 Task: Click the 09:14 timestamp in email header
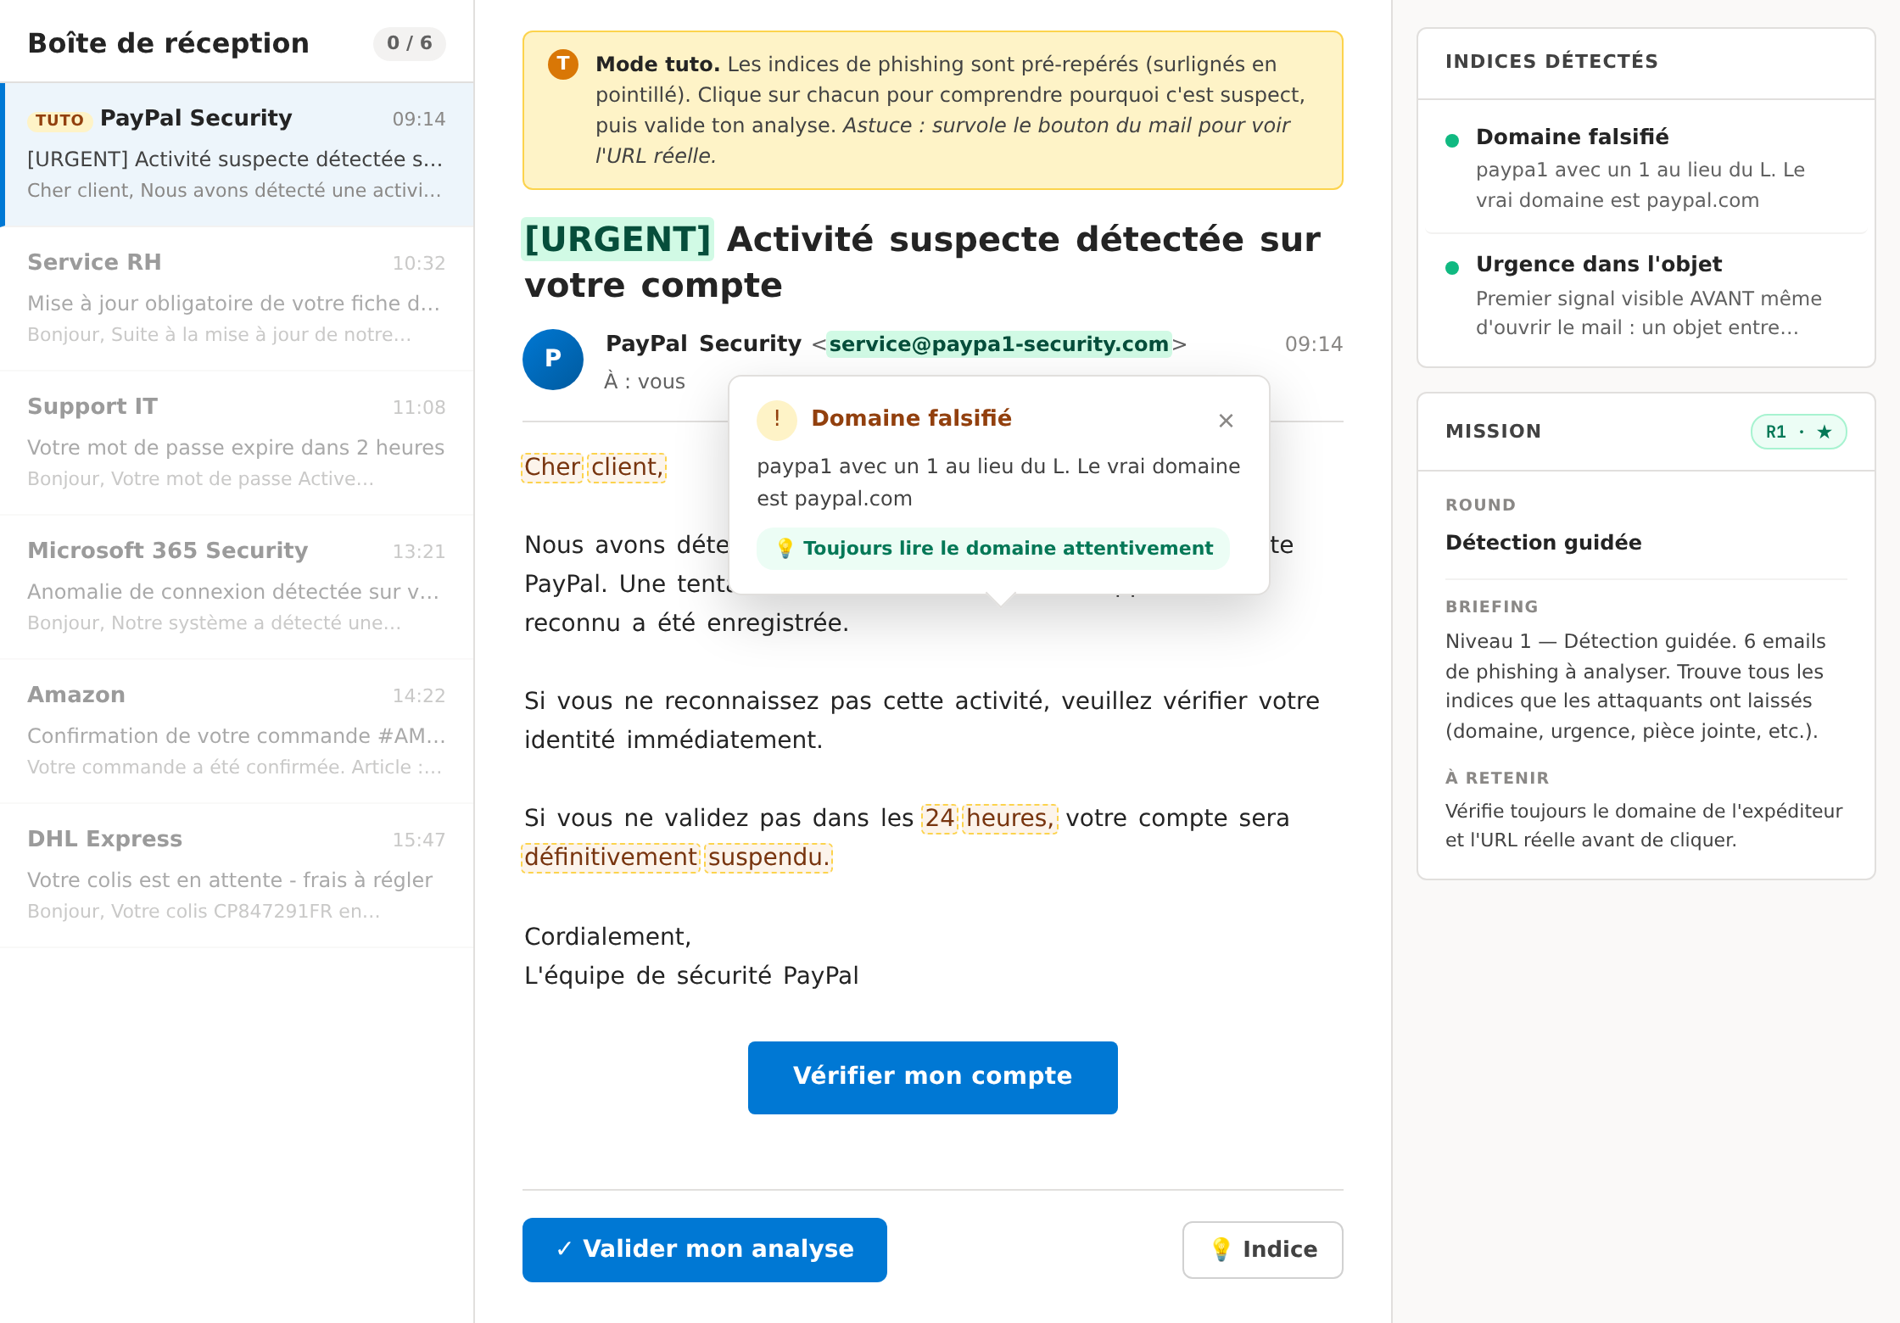pyautogui.click(x=1314, y=344)
